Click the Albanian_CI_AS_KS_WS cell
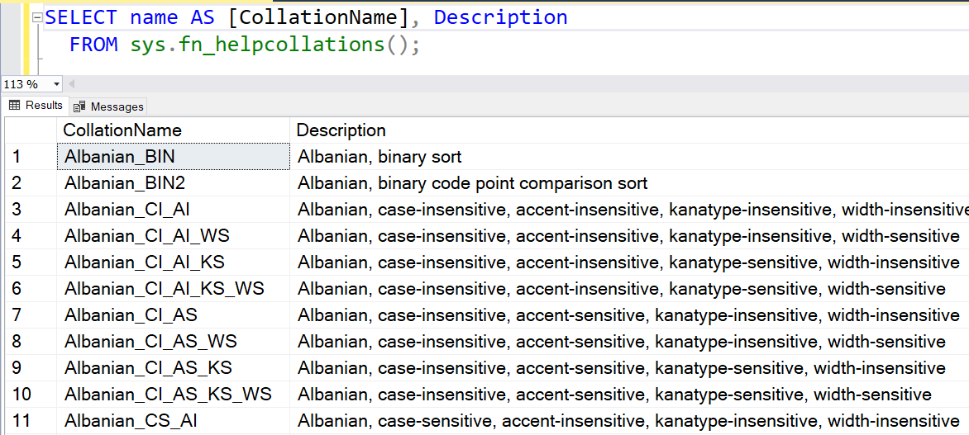 point(168,395)
